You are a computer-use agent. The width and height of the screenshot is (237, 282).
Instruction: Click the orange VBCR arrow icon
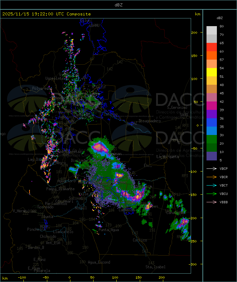pyautogui.click(x=212, y=177)
